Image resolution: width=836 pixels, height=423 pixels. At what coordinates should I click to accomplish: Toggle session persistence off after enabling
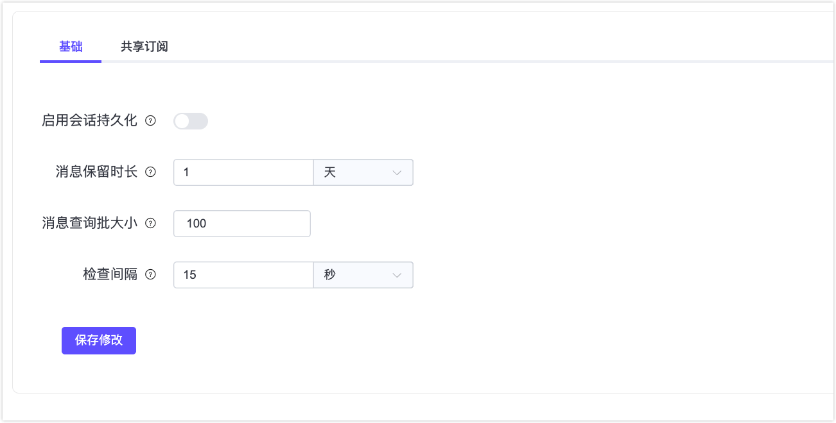click(191, 121)
